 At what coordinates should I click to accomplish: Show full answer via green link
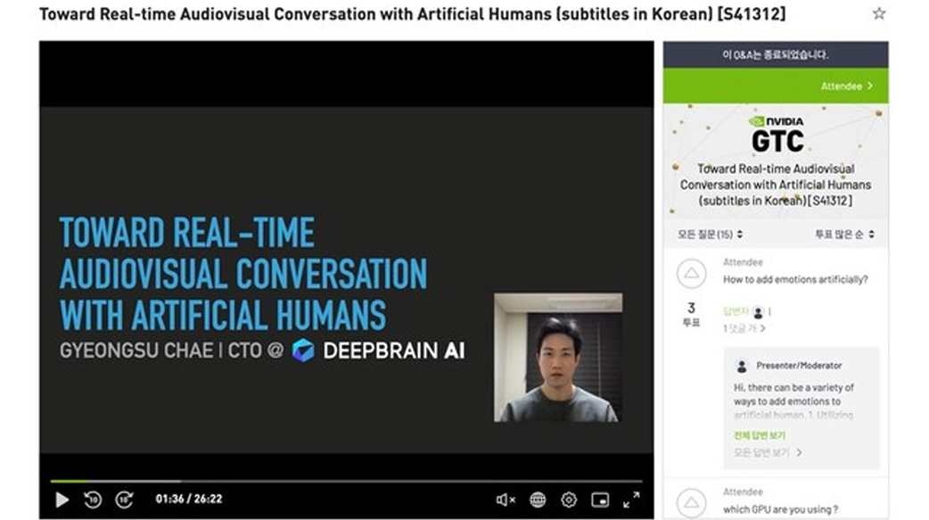(x=759, y=435)
